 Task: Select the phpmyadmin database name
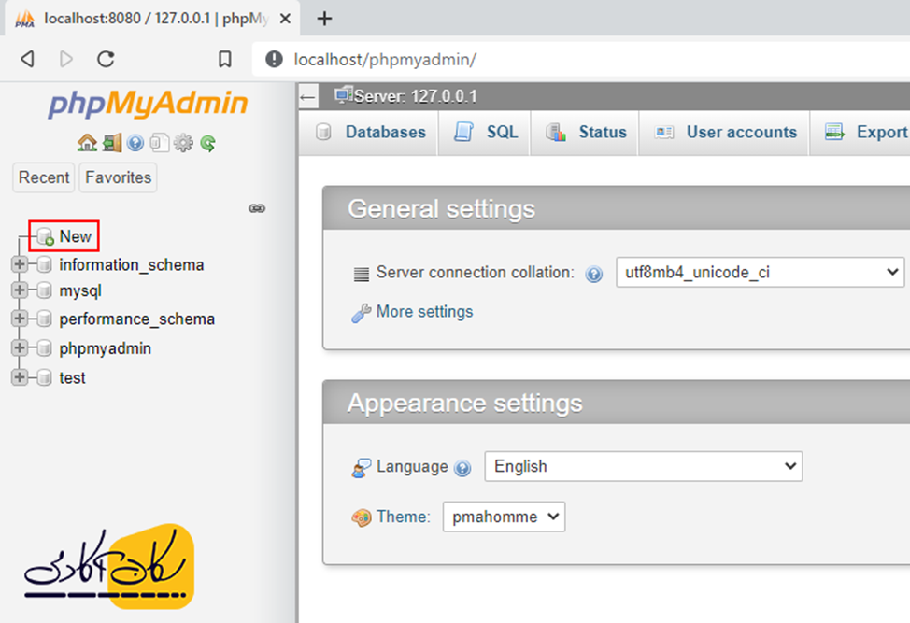pyautogui.click(x=105, y=348)
